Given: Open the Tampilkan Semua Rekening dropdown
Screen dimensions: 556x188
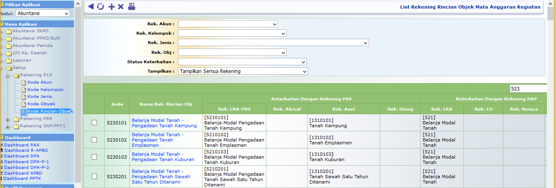Looking at the screenshot, I should click(x=243, y=71).
